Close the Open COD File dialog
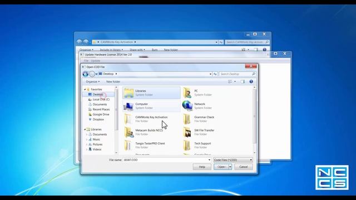The width and height of the screenshot is (356, 200). click(251, 66)
